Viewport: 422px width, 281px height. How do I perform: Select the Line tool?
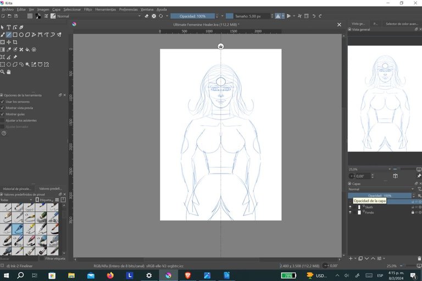tap(9, 35)
